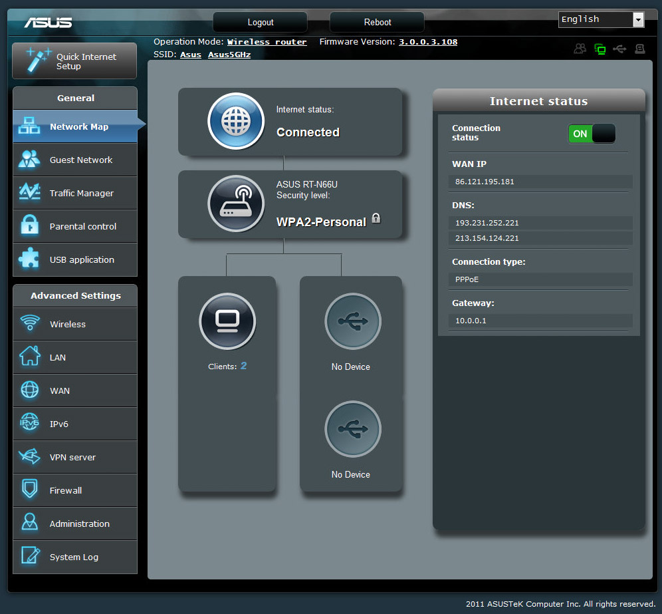The height and width of the screenshot is (614, 662).
Task: Click the Guest Network people icon
Action: 29,159
